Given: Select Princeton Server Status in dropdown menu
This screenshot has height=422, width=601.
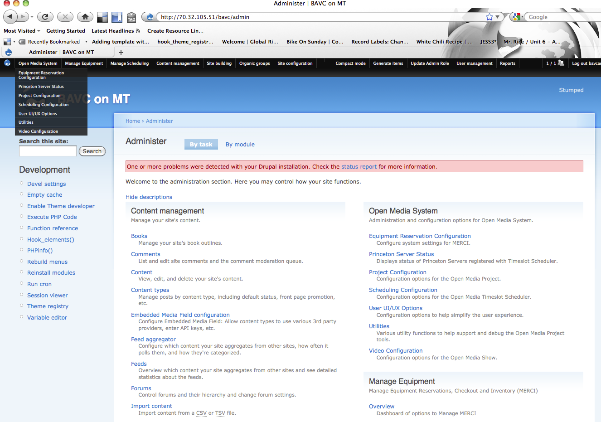Looking at the screenshot, I should pyautogui.click(x=51, y=86).
